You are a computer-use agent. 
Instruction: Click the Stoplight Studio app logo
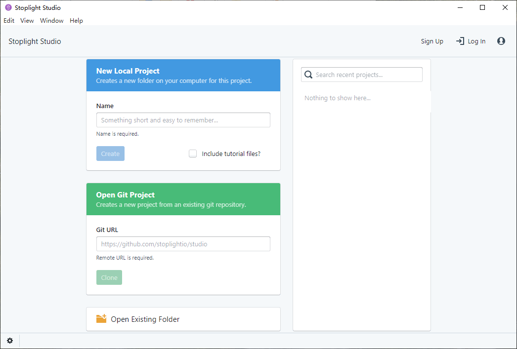tap(8, 7)
